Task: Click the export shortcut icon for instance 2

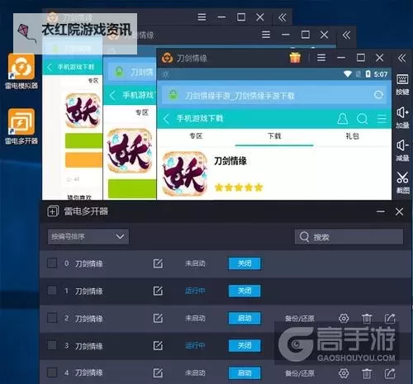Action: click(390, 319)
